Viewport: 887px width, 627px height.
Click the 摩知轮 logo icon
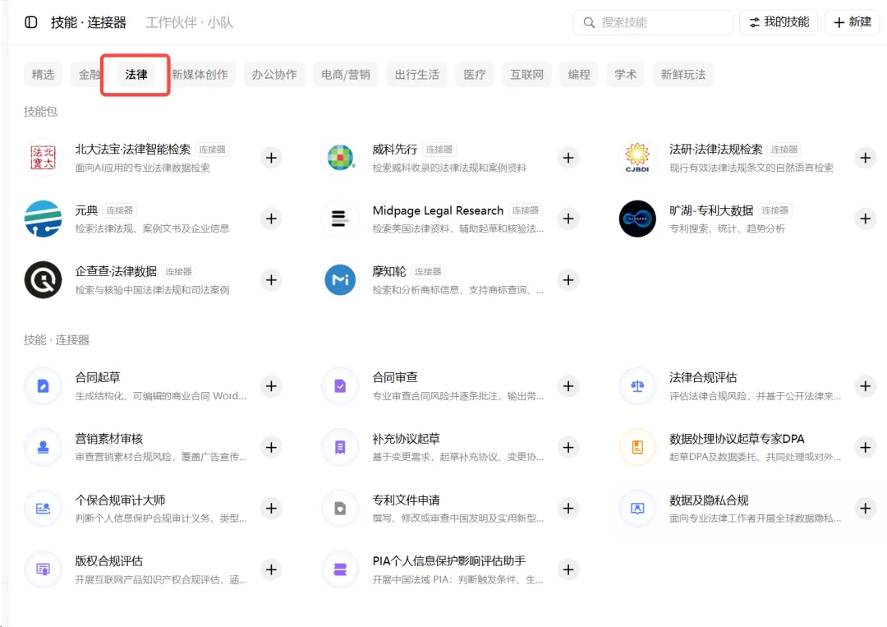click(x=340, y=279)
